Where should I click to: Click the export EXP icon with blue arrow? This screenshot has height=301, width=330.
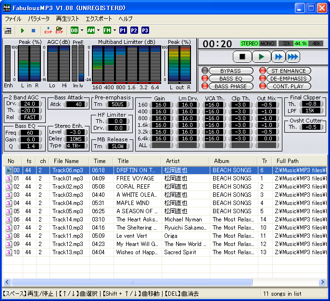pos(48,30)
